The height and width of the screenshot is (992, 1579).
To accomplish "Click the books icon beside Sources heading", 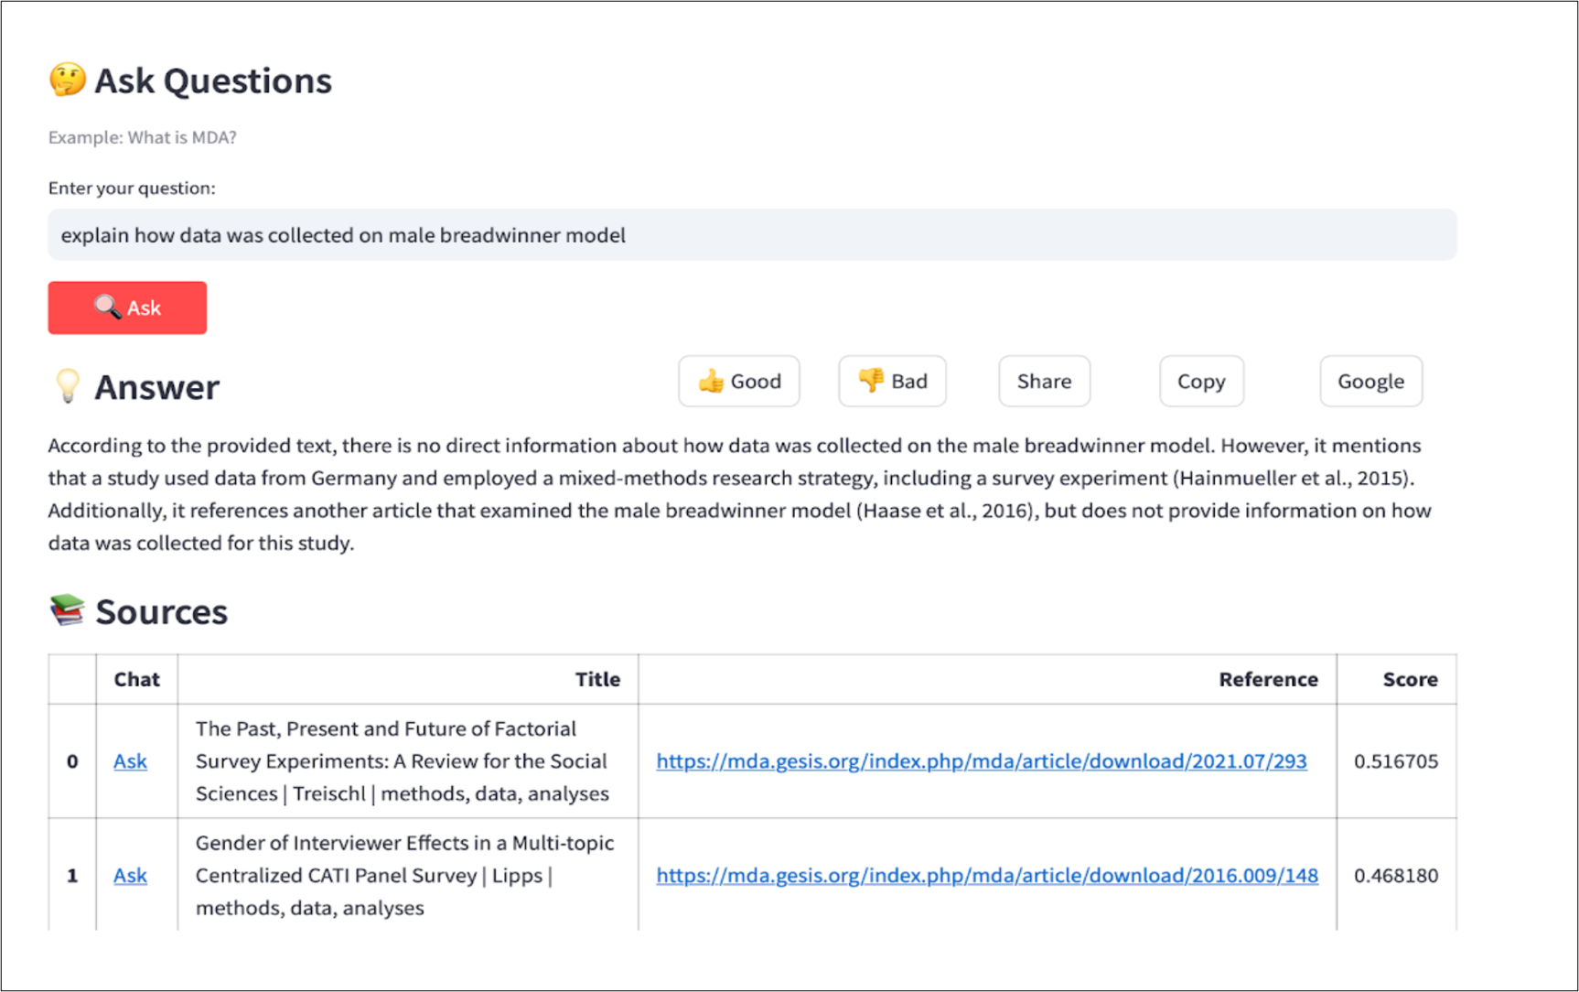I will 67,610.
